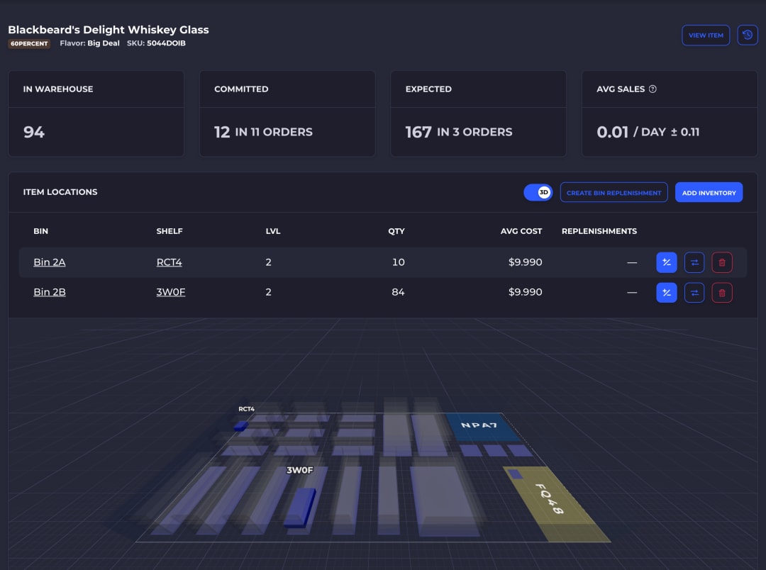766x570 pixels.
Task: Click quantity 84 in Bin 2B row
Action: 398,292
